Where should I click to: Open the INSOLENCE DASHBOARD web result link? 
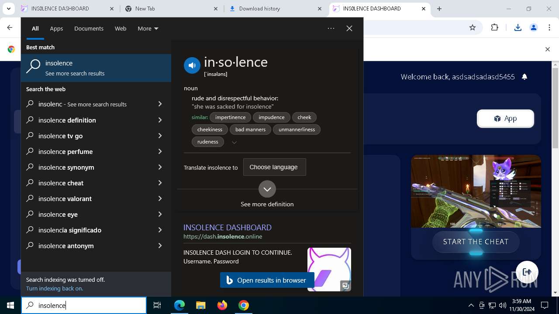click(228, 227)
